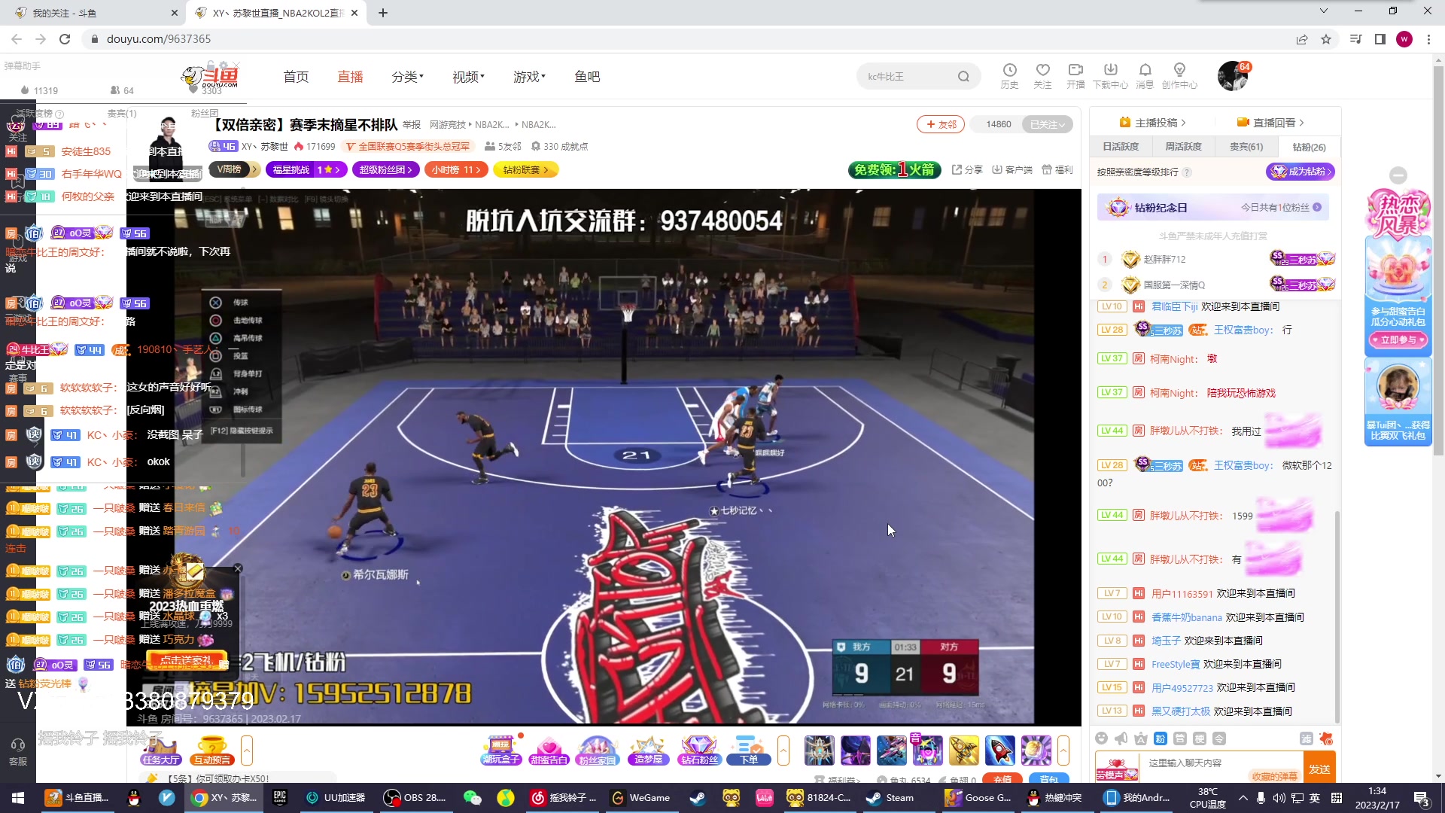1445x813 pixels.
Task: Click the 免费领1火箭 banner
Action: [895, 170]
